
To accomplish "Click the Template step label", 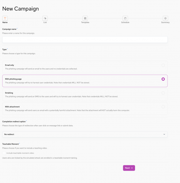I will click(85, 22).
